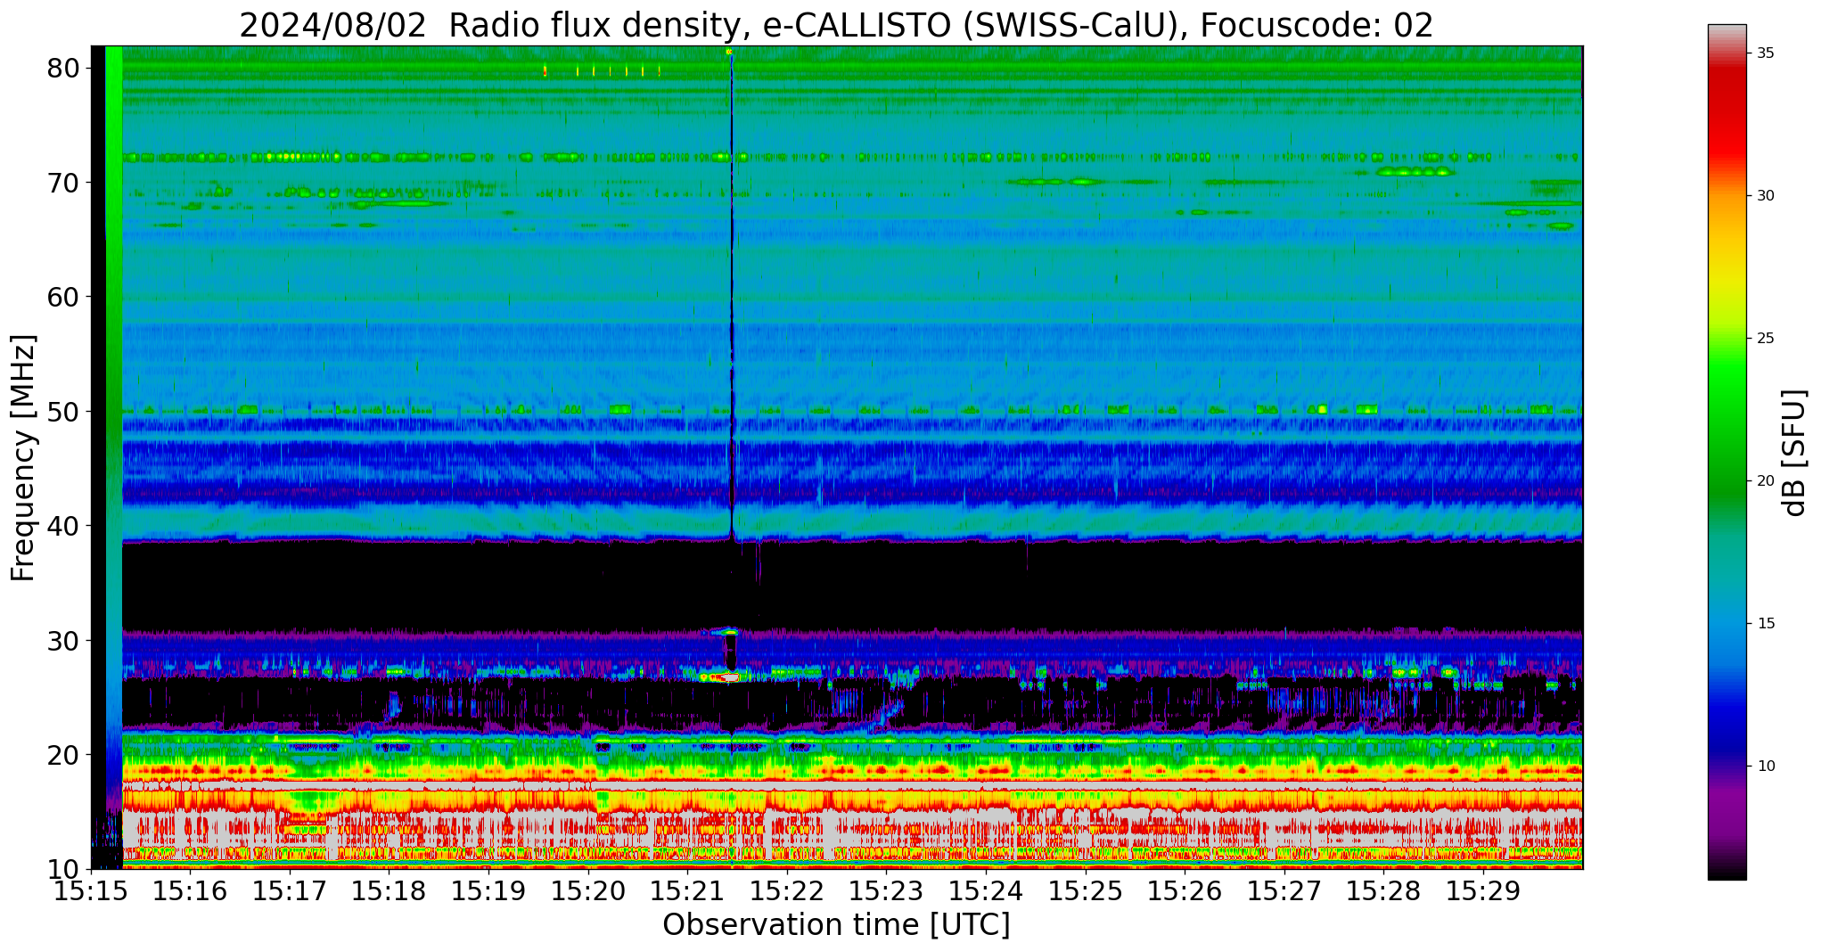Click the 15:29 time tick label

(x=1482, y=890)
